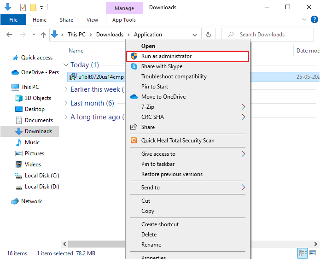The width and height of the screenshot is (320, 259).
Task: Expand the A long time ago group
Action: pyautogui.click(x=66, y=117)
